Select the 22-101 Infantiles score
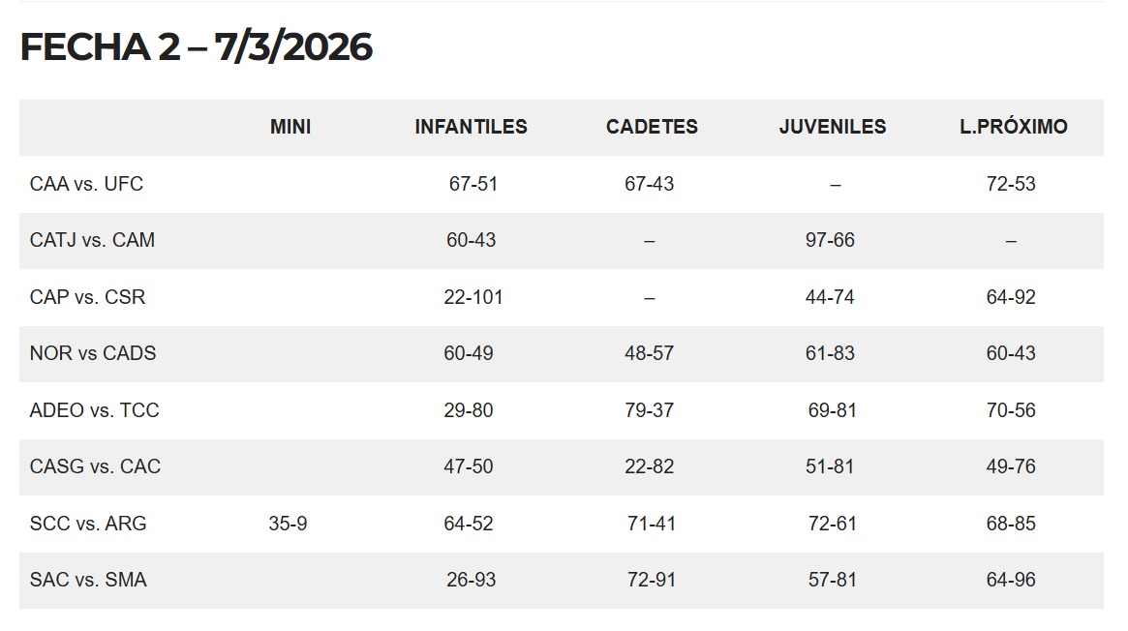The width and height of the screenshot is (1128, 631). point(473,297)
